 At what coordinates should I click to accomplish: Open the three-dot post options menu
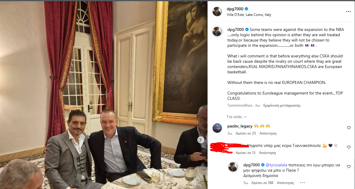[348, 12]
